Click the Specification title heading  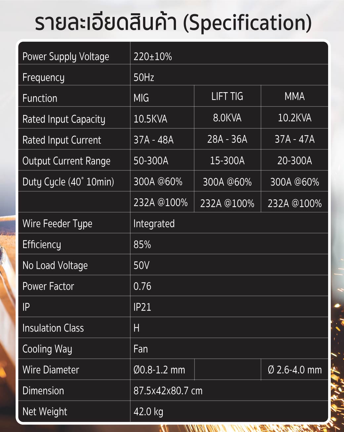(x=173, y=23)
